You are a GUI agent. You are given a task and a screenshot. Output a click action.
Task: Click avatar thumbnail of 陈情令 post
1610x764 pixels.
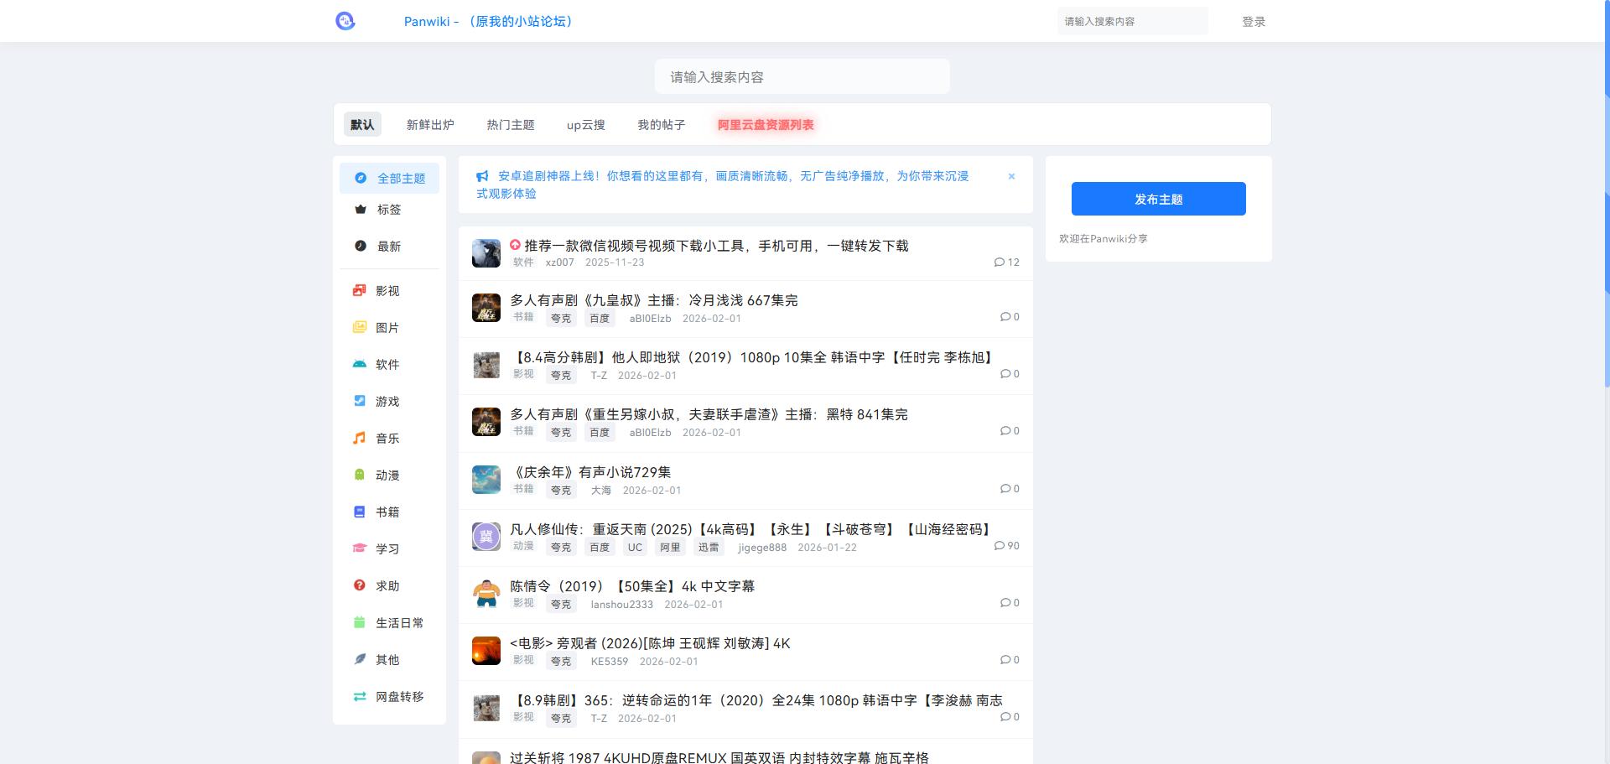(486, 594)
